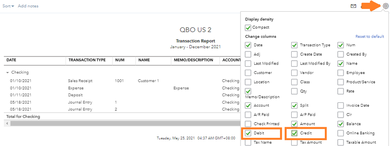This screenshot has height=146, width=390.
Task: Uncheck the Name column checkbox
Action: [x=340, y=64]
